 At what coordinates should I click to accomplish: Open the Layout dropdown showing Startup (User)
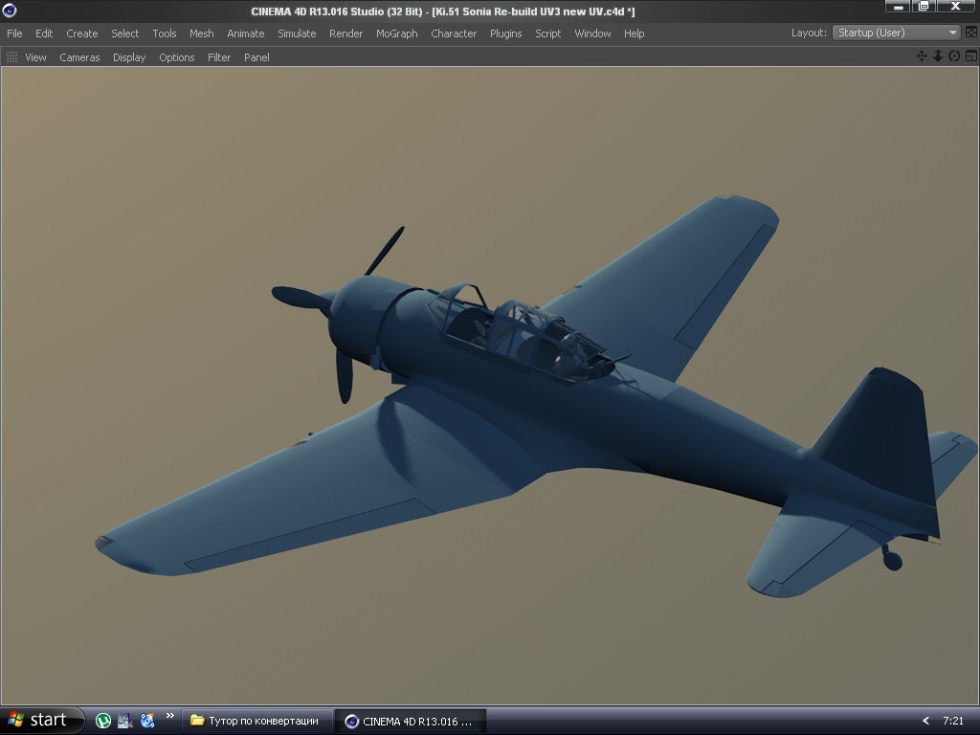point(896,33)
